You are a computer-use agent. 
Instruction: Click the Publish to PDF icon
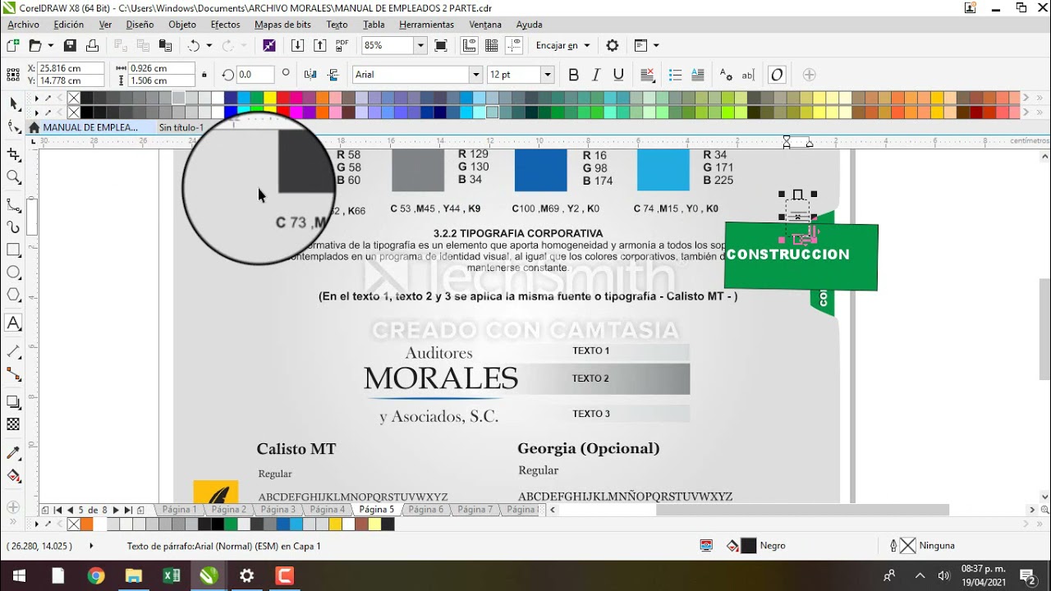click(342, 45)
